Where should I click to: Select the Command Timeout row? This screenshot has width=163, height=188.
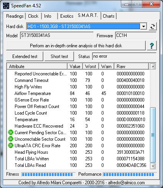[x=78, y=80]
